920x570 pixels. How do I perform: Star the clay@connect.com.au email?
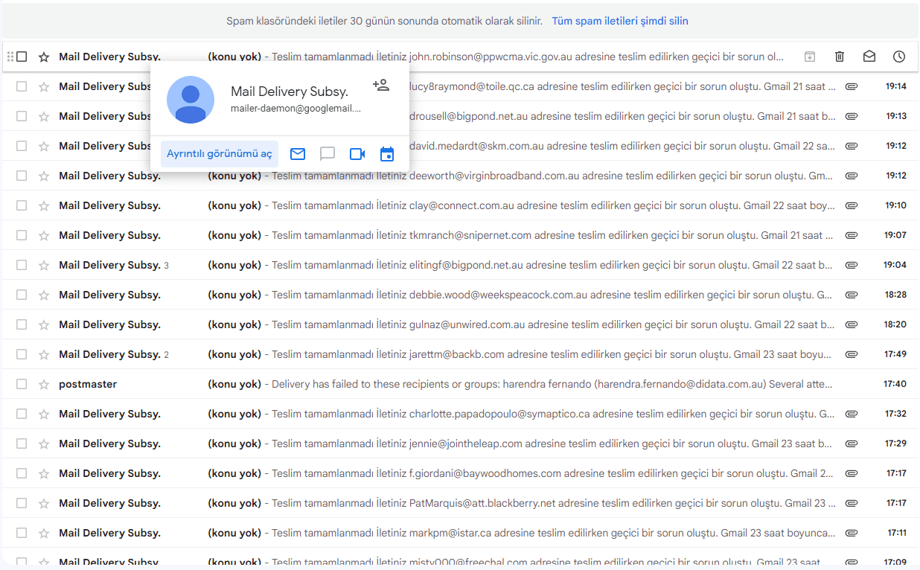tap(44, 205)
